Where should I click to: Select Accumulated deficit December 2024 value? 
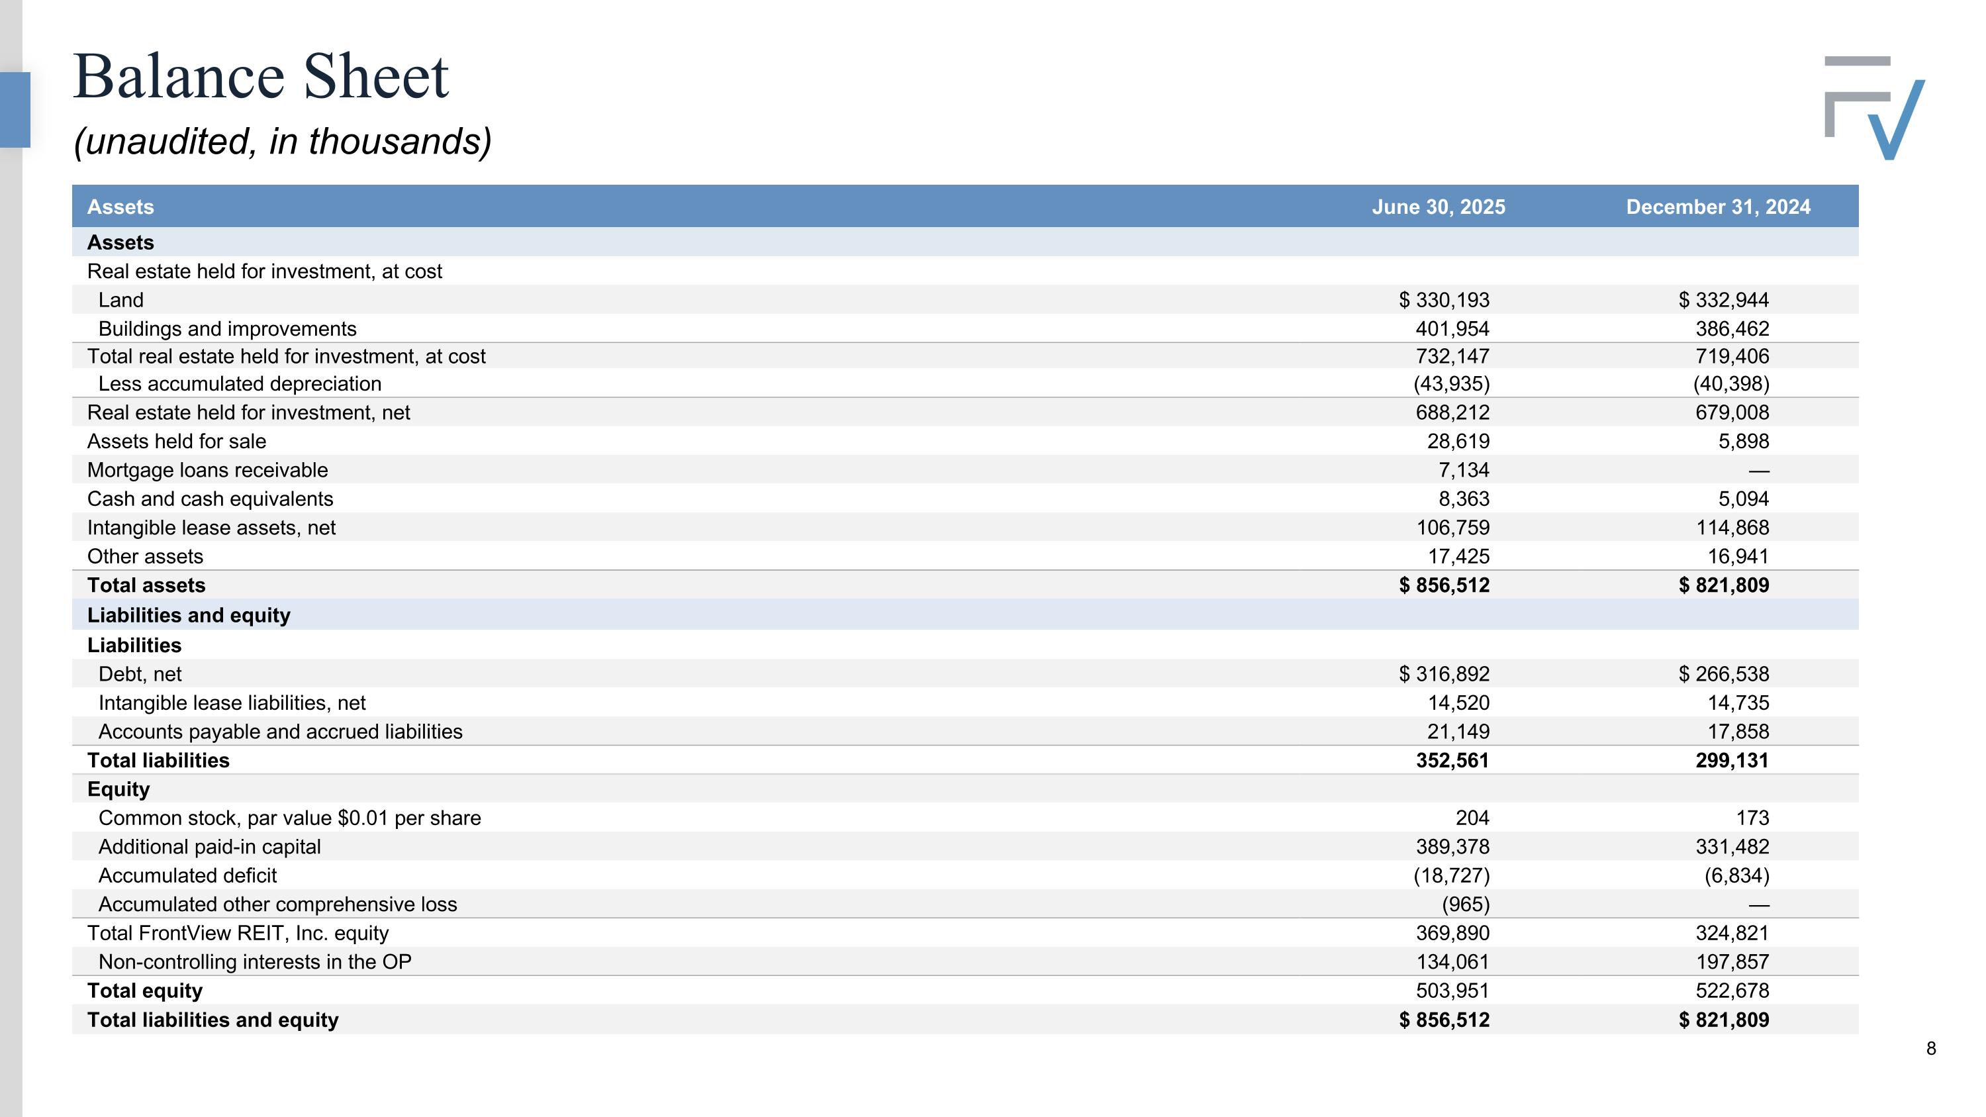point(1736,876)
